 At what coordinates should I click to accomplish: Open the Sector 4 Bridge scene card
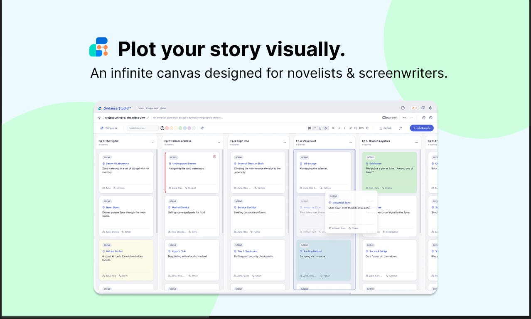389,260
